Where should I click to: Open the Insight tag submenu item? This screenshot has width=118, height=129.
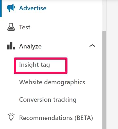coord(34,65)
